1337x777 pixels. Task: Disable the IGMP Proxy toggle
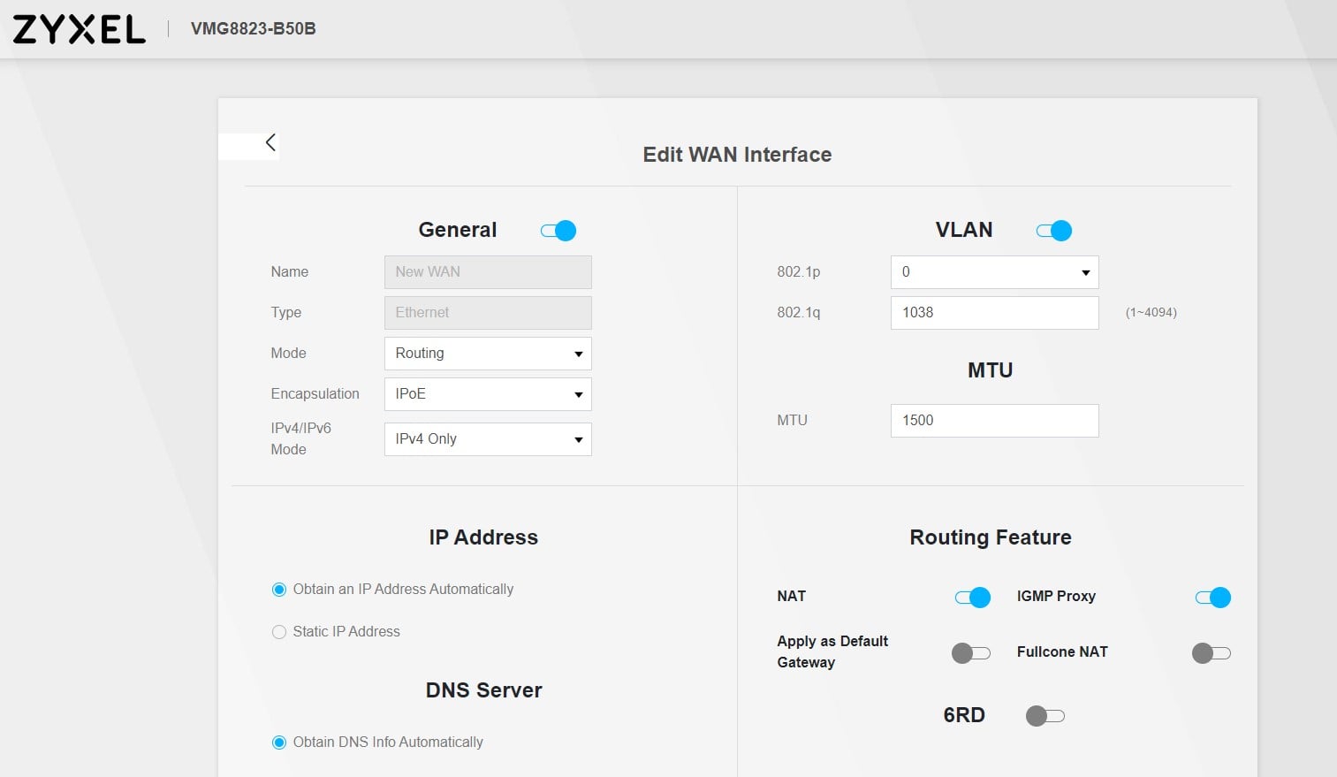tap(1212, 597)
